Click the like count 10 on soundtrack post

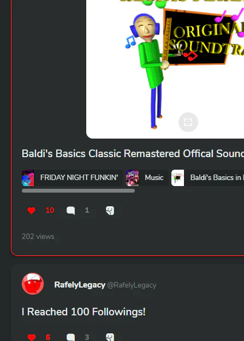click(50, 210)
